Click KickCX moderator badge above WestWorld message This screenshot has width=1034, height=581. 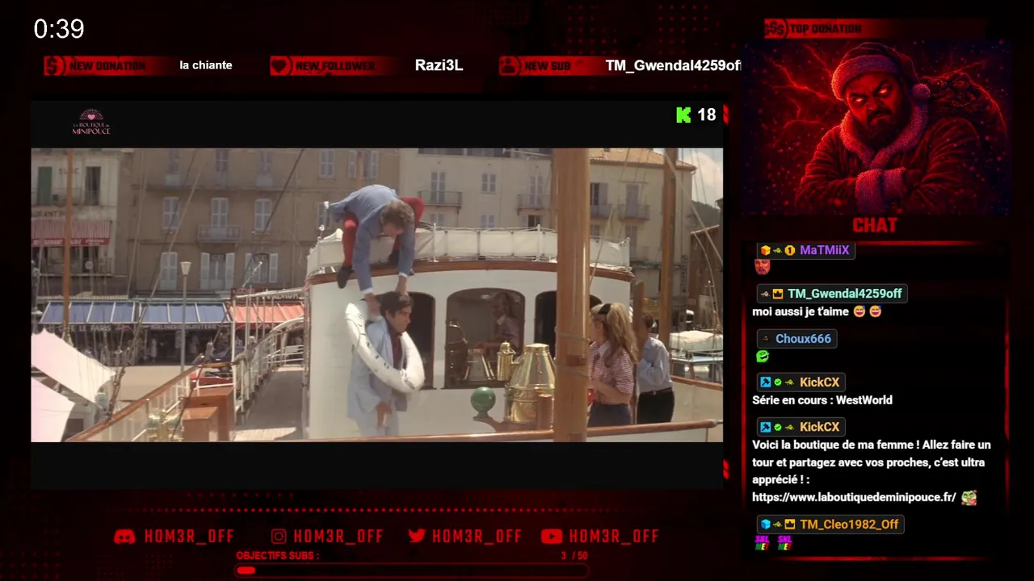point(765,382)
